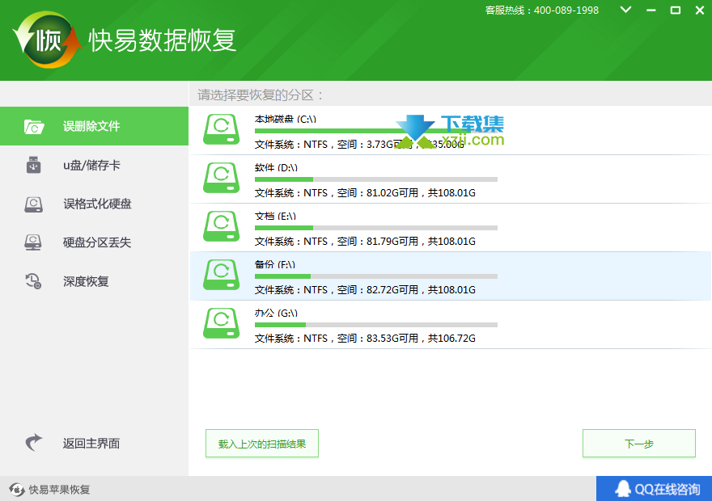
Task: Click the 快易数据恢复 app logo
Action: click(48, 40)
